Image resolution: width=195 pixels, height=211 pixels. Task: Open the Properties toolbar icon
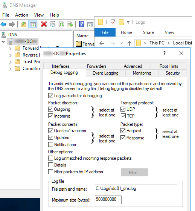click(x=52, y=24)
